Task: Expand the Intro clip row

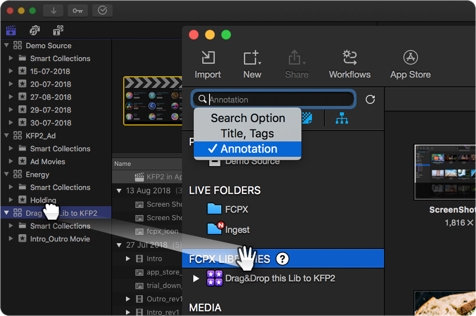Action: click(x=128, y=259)
